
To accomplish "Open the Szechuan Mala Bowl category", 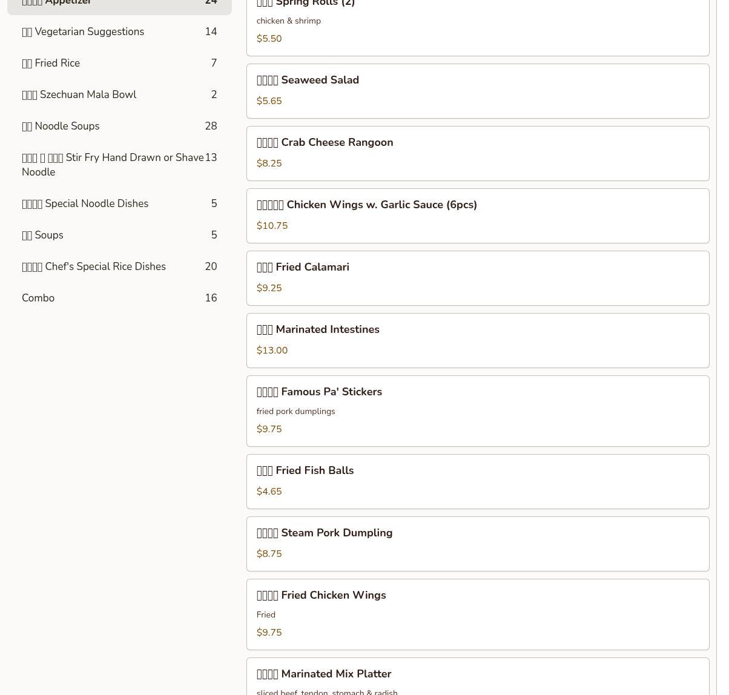I will tap(119, 94).
